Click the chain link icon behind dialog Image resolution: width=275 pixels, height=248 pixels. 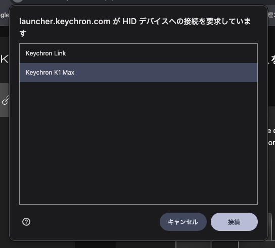point(5,100)
